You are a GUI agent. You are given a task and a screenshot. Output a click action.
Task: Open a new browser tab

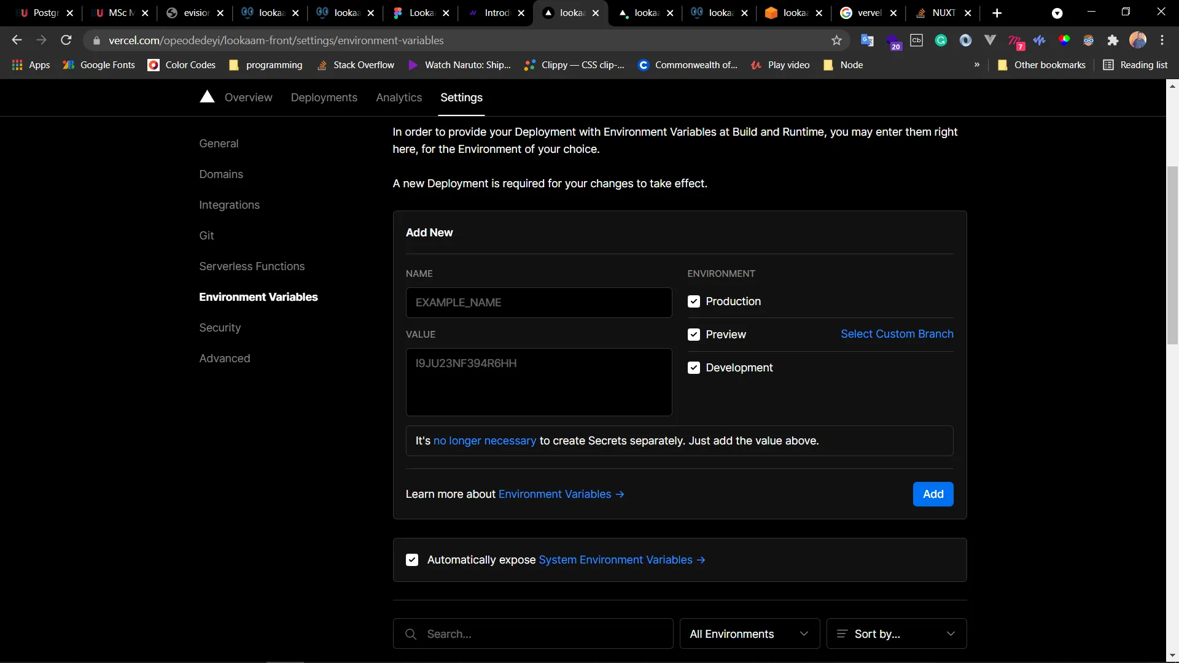[x=997, y=13]
